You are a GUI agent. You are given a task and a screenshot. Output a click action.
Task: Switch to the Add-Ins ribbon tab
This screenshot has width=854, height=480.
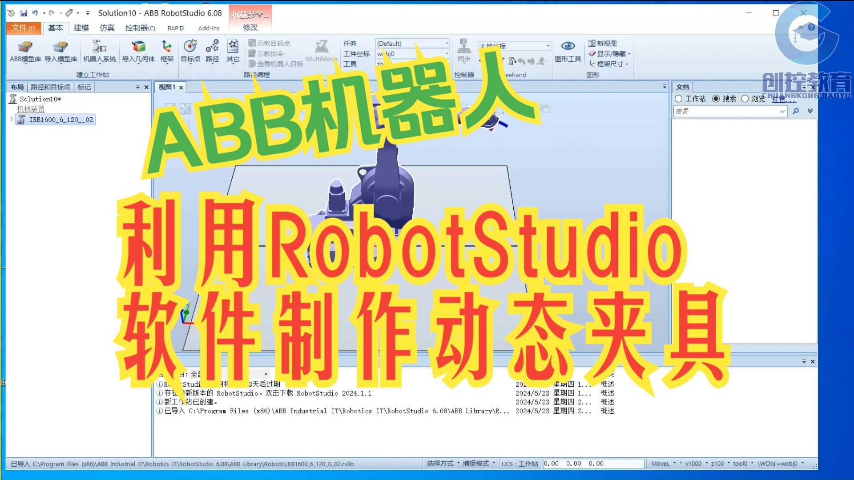click(x=209, y=28)
